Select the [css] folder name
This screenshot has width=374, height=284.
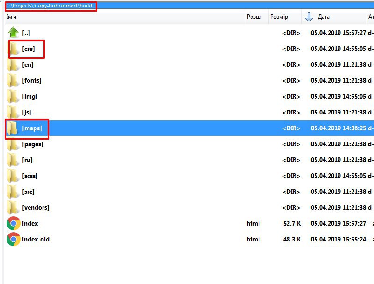coord(29,49)
